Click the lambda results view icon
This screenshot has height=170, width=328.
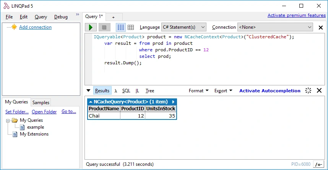[116, 91]
